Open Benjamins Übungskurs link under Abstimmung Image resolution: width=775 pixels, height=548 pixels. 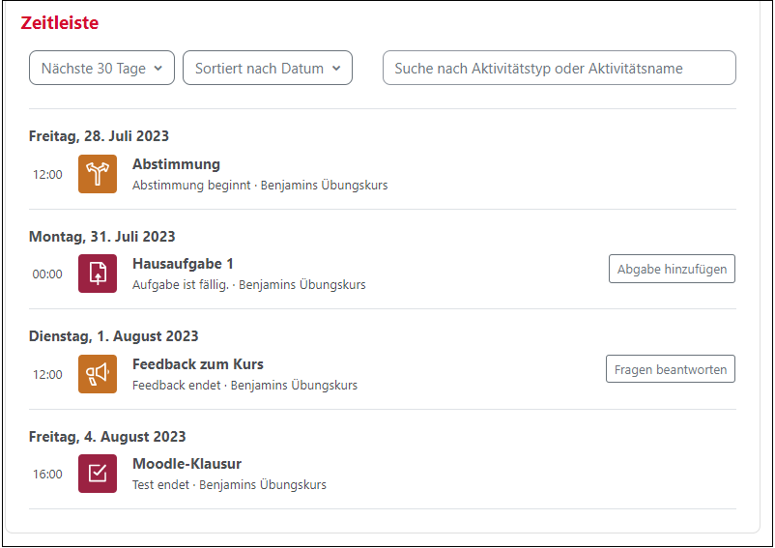click(324, 185)
